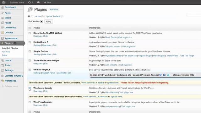
Task: Open the Pages section
Action: (x=8, y=23)
